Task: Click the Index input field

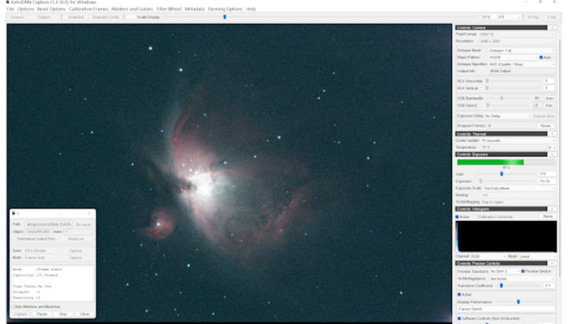Action: point(77,231)
